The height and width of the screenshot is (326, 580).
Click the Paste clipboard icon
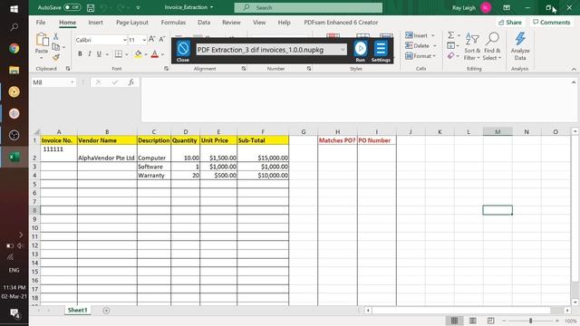(42, 39)
